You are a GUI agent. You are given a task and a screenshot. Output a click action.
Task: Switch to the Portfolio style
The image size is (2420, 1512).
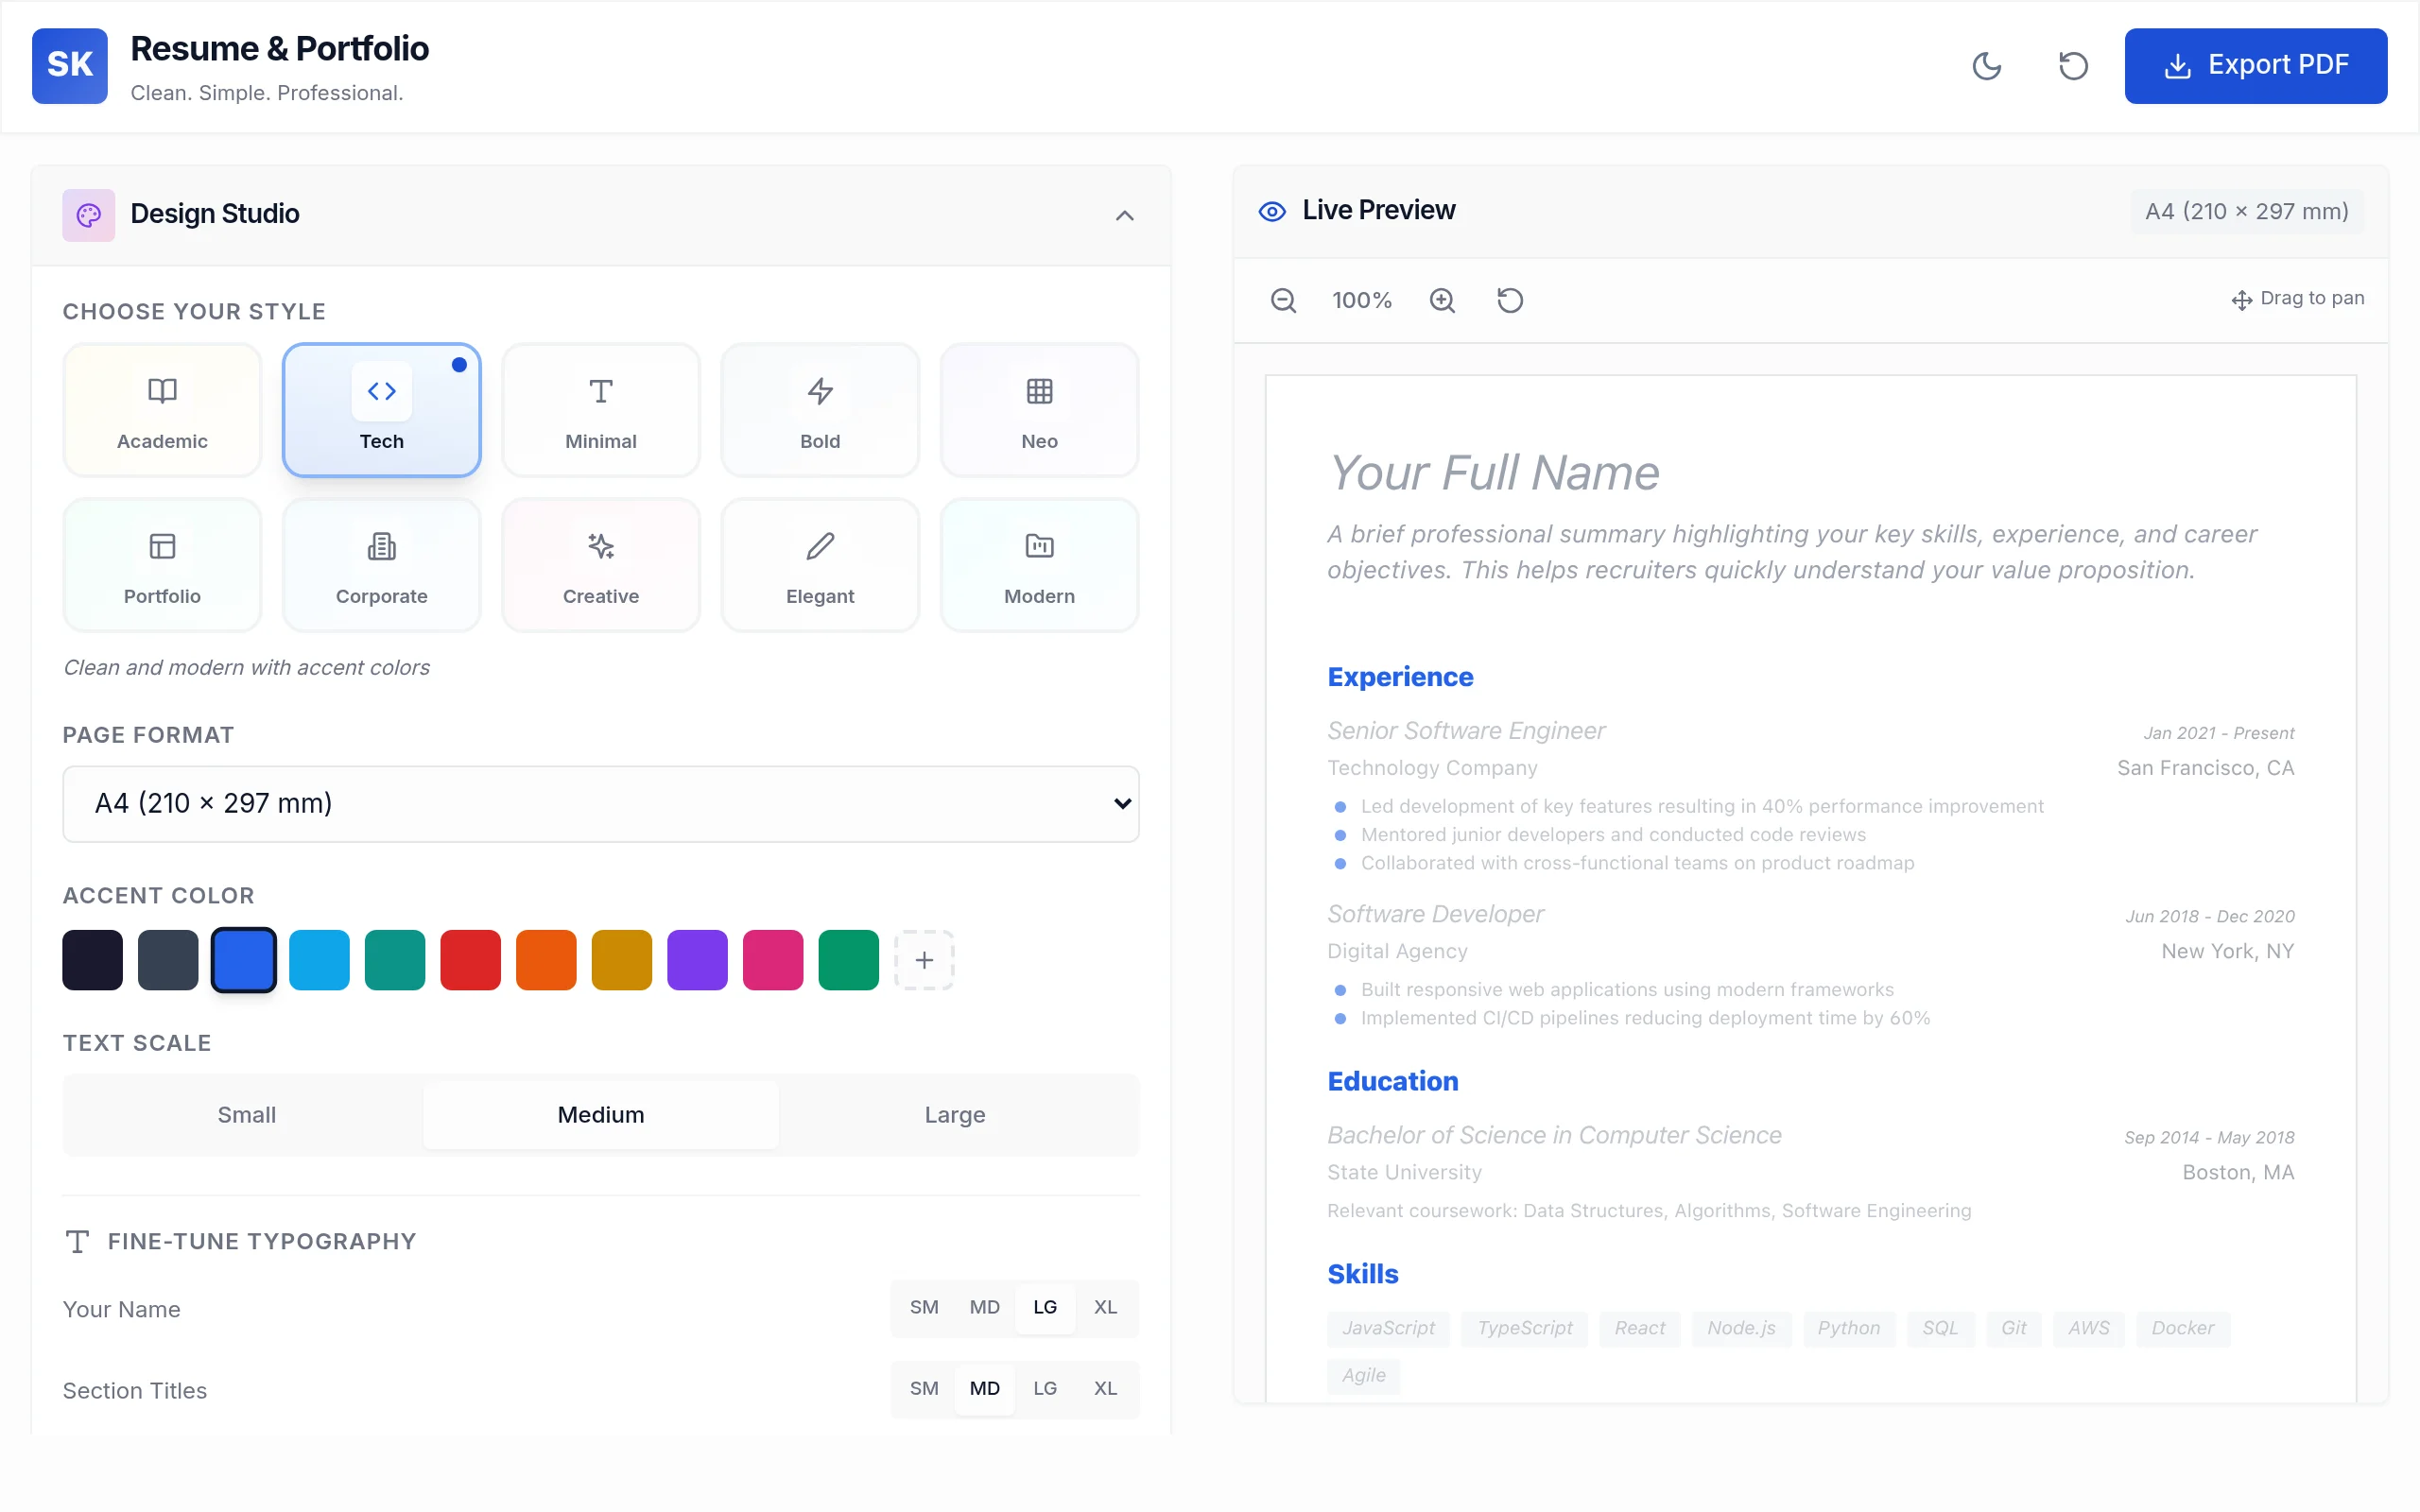161,565
